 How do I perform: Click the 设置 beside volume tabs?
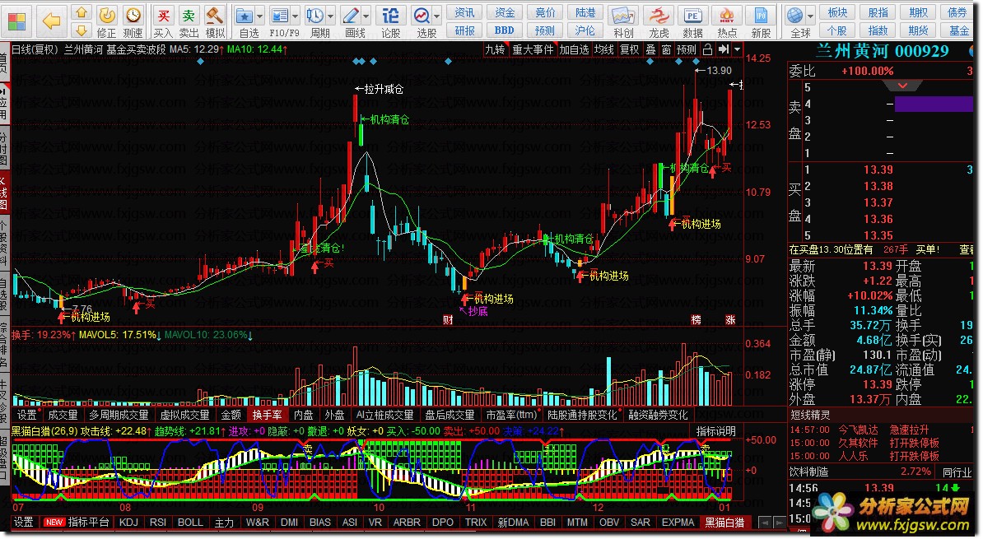pos(26,415)
